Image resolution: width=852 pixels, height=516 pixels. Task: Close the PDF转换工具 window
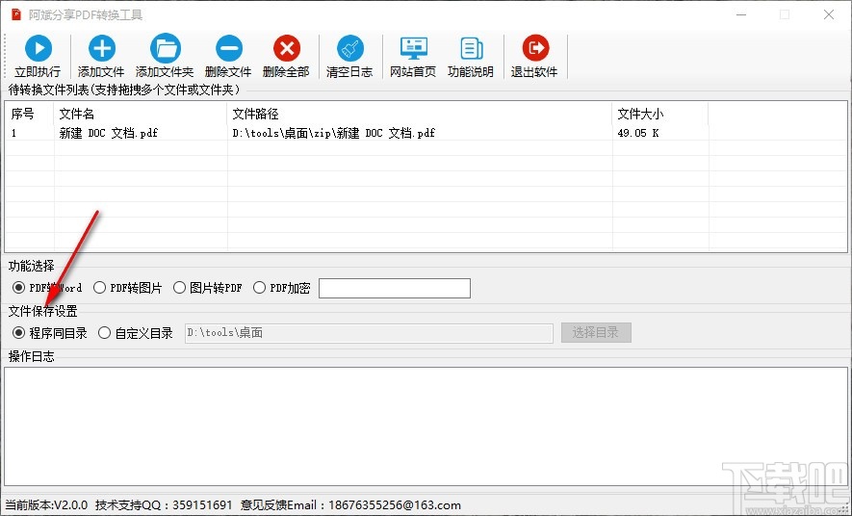tap(829, 14)
